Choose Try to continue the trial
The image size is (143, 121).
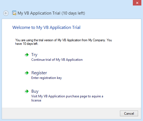coord(34,55)
